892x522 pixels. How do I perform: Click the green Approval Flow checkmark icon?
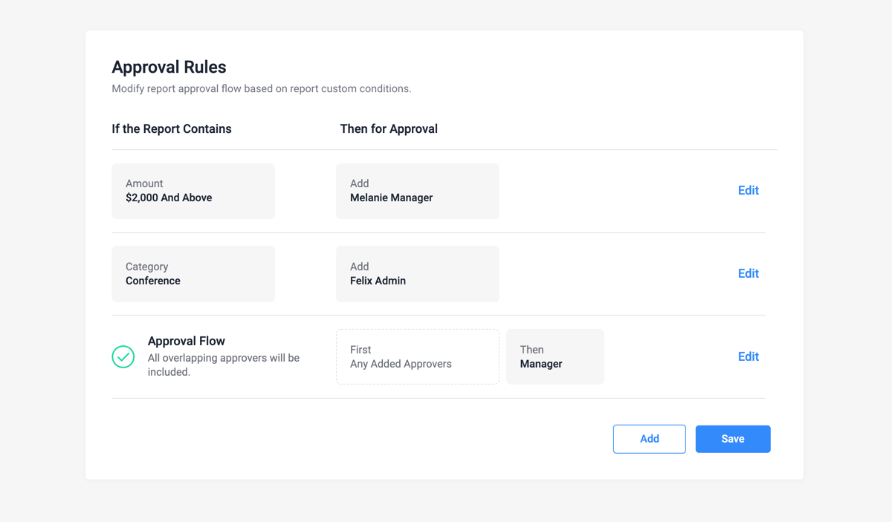pos(123,356)
